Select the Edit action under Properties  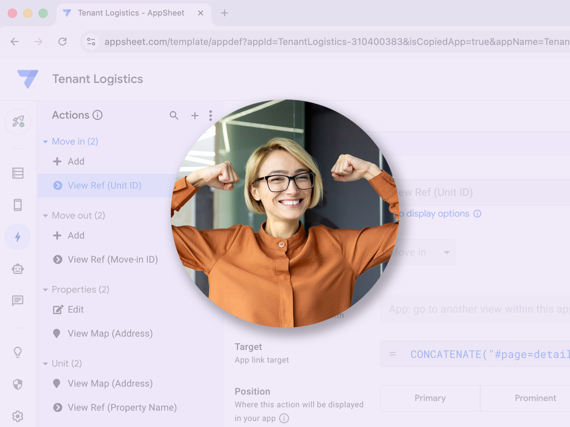[68, 310]
